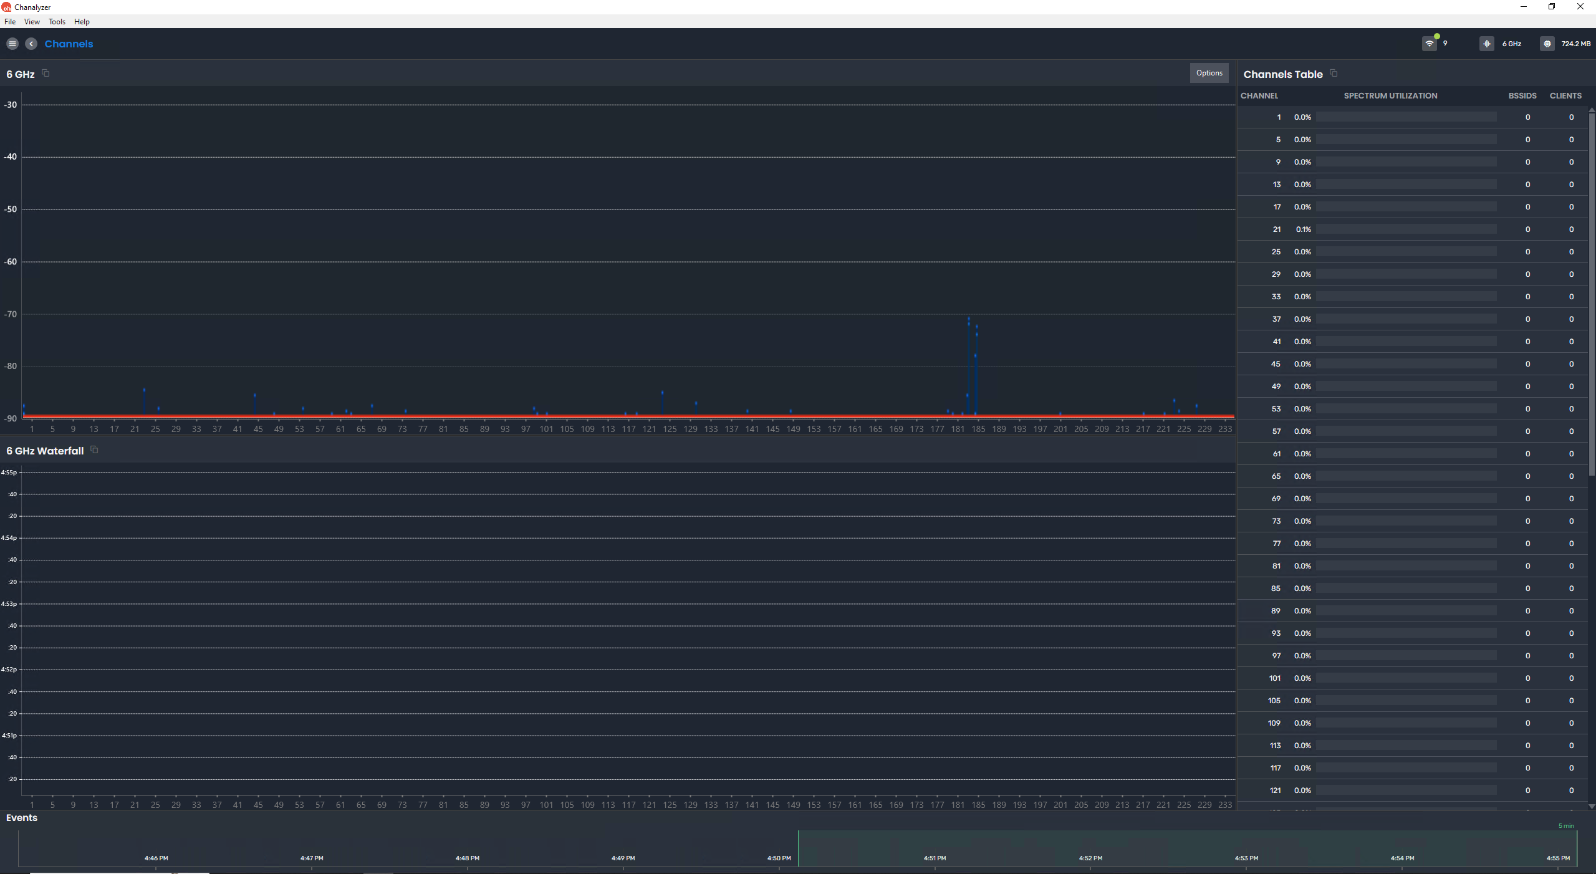Select channel 121 row in Channels Table

(1412, 790)
